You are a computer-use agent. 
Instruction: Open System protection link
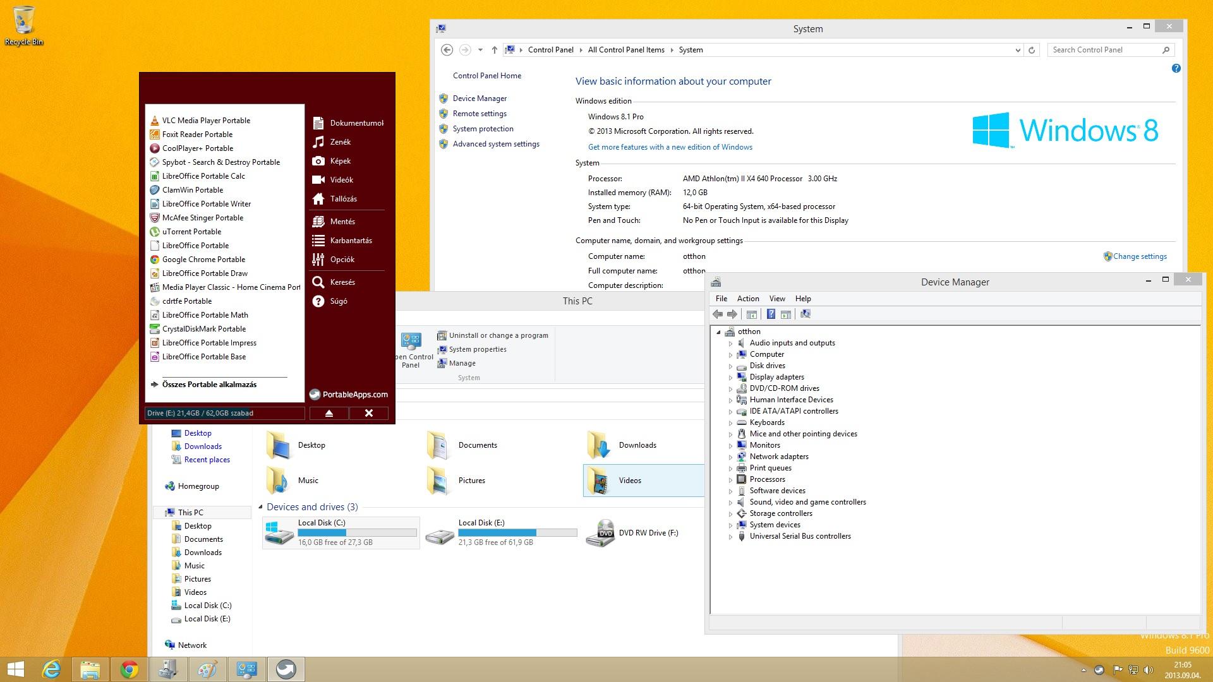click(483, 129)
